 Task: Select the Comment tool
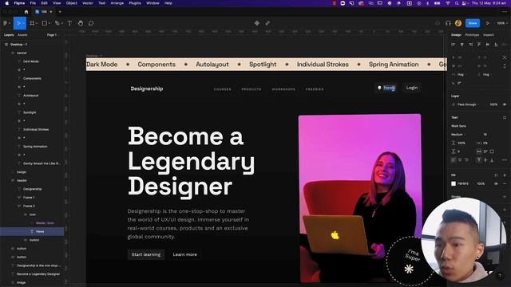pyautogui.click(x=91, y=23)
